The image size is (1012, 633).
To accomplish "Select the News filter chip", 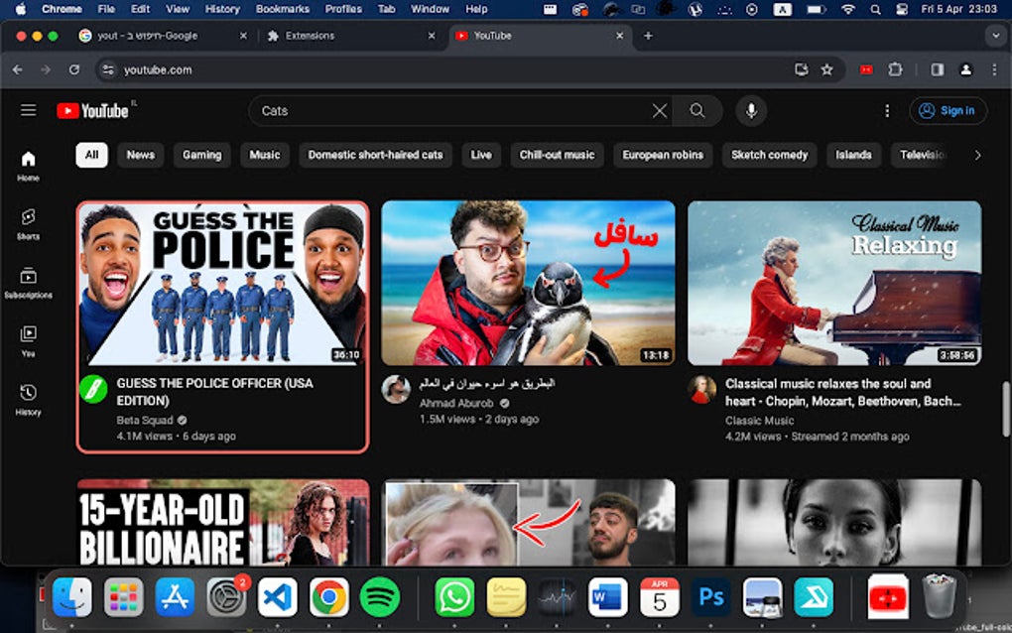I will pyautogui.click(x=140, y=155).
